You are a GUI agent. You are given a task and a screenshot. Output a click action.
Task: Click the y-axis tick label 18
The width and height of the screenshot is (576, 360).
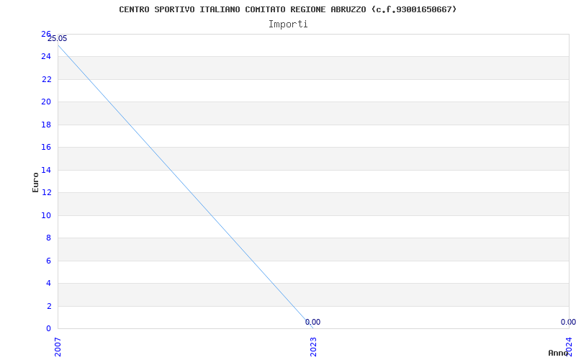[46, 125]
